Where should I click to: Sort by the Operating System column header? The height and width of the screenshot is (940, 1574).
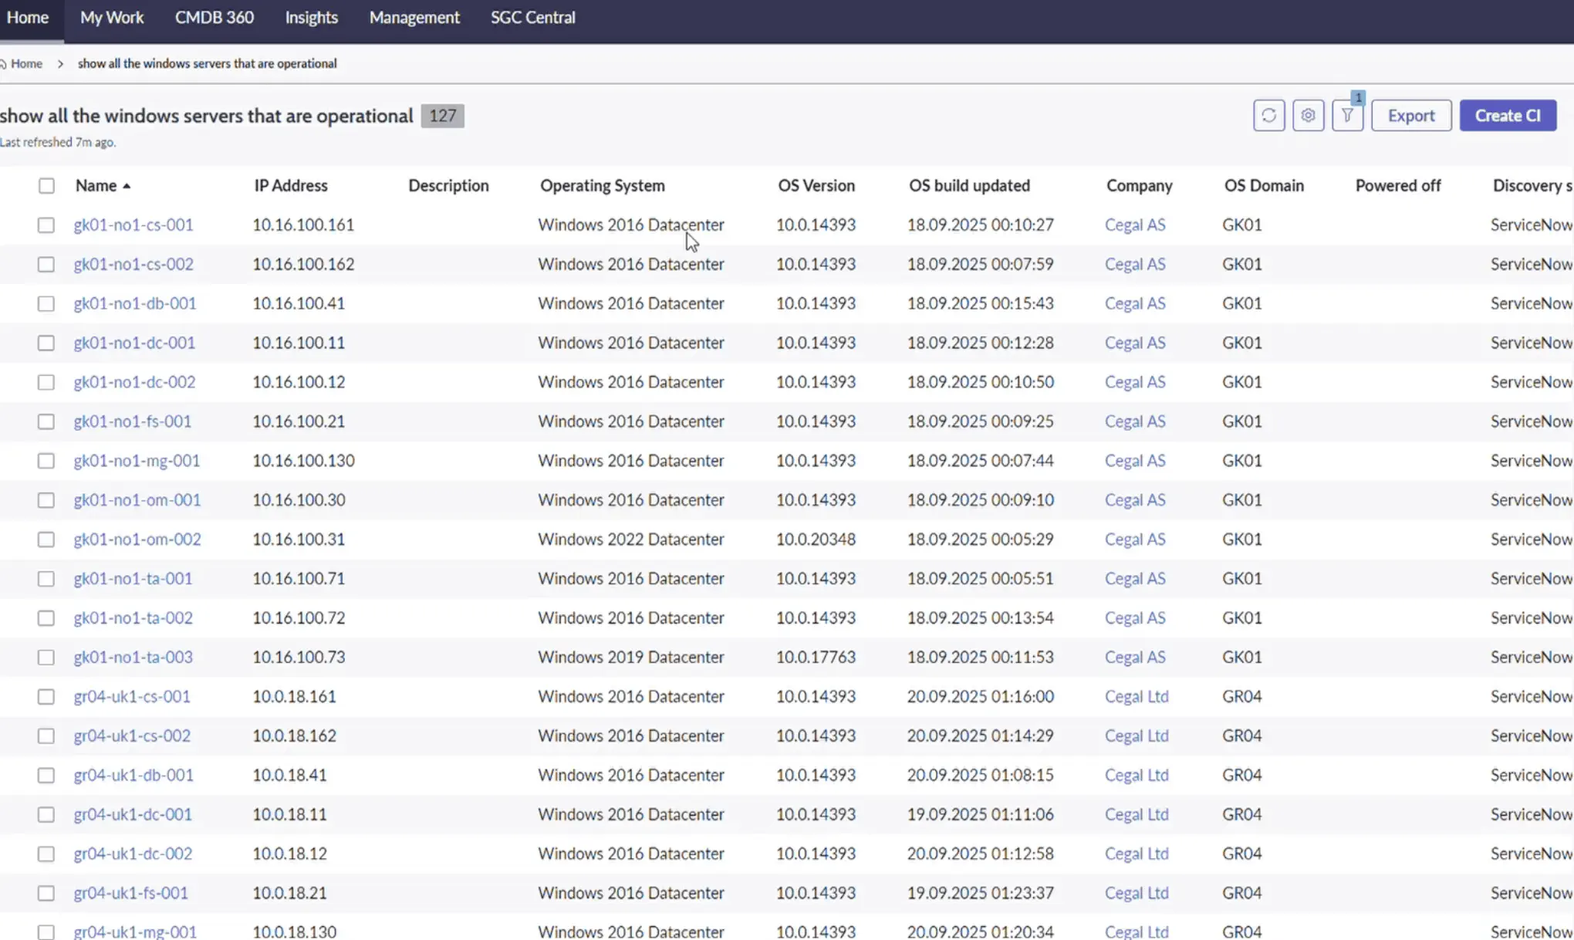click(x=602, y=186)
